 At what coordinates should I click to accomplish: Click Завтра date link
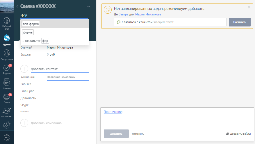[x=124, y=14]
